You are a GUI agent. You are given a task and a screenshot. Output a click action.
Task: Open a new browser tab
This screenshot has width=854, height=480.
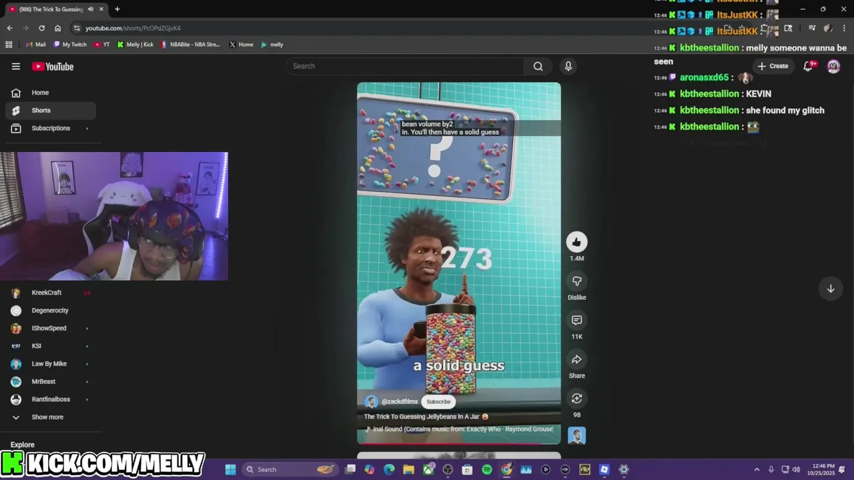(x=117, y=9)
